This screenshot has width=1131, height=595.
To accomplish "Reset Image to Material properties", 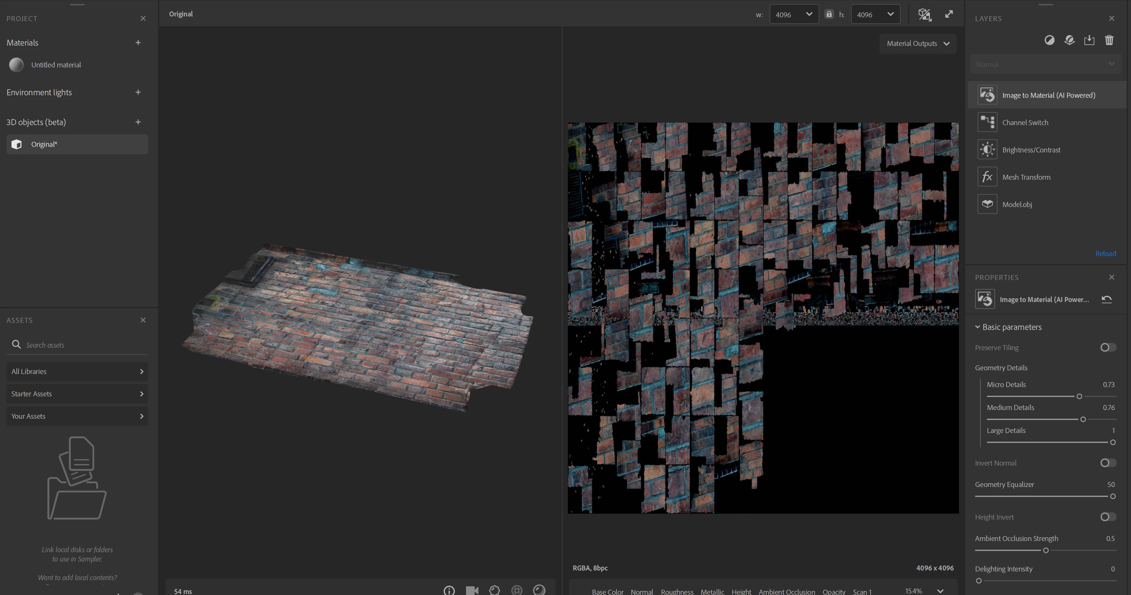I will (1106, 299).
